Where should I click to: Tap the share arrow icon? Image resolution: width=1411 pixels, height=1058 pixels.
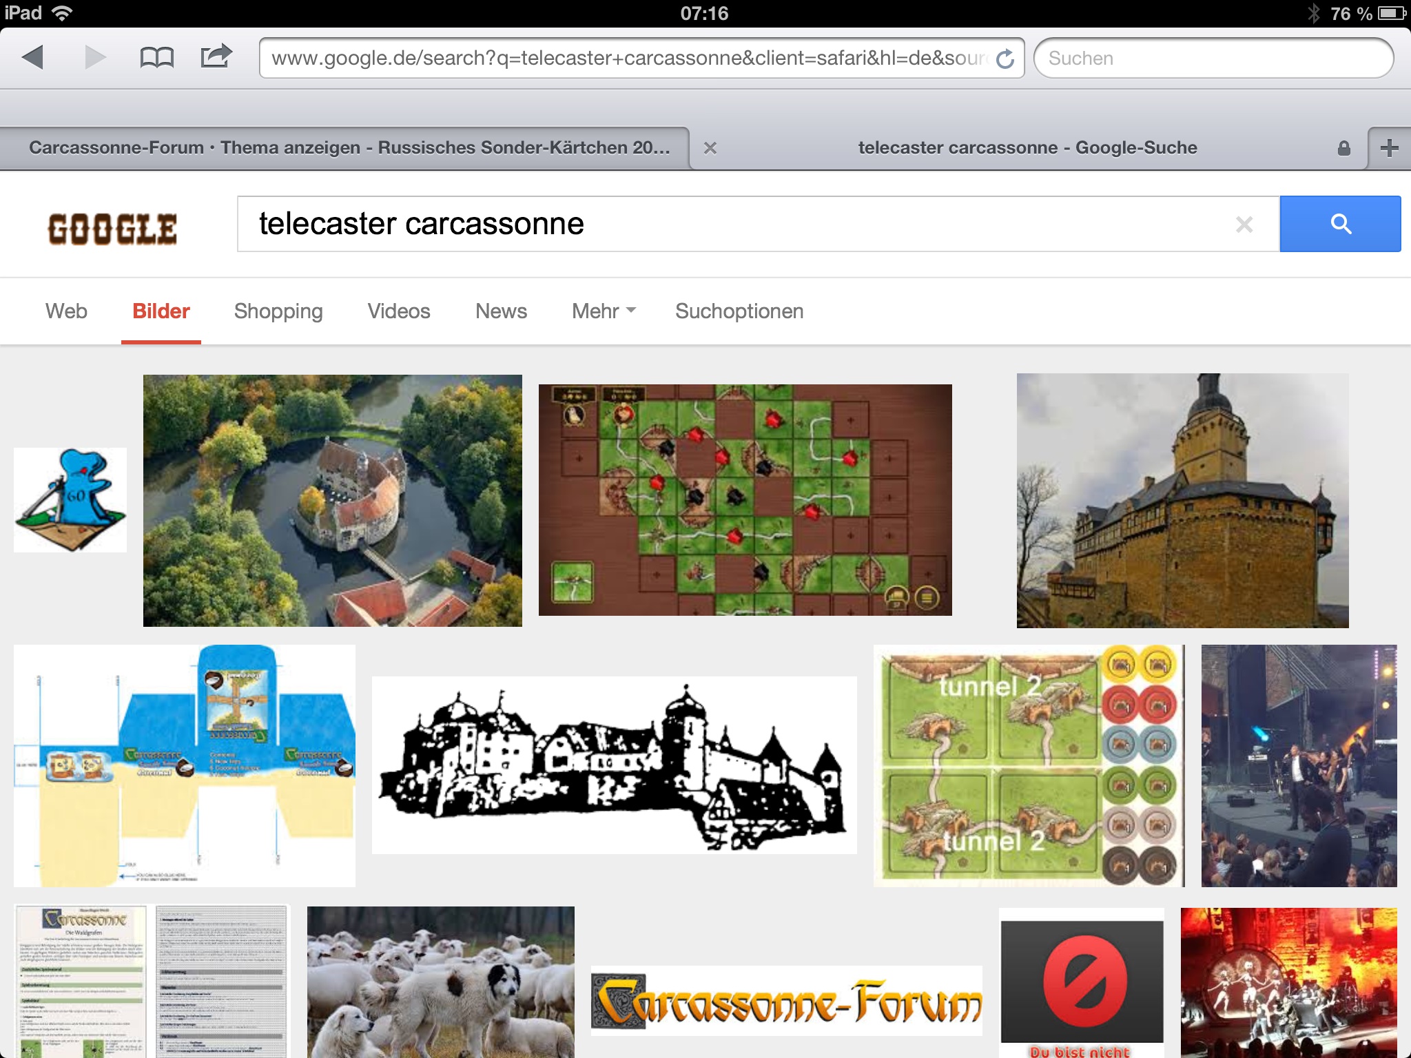pos(216,56)
